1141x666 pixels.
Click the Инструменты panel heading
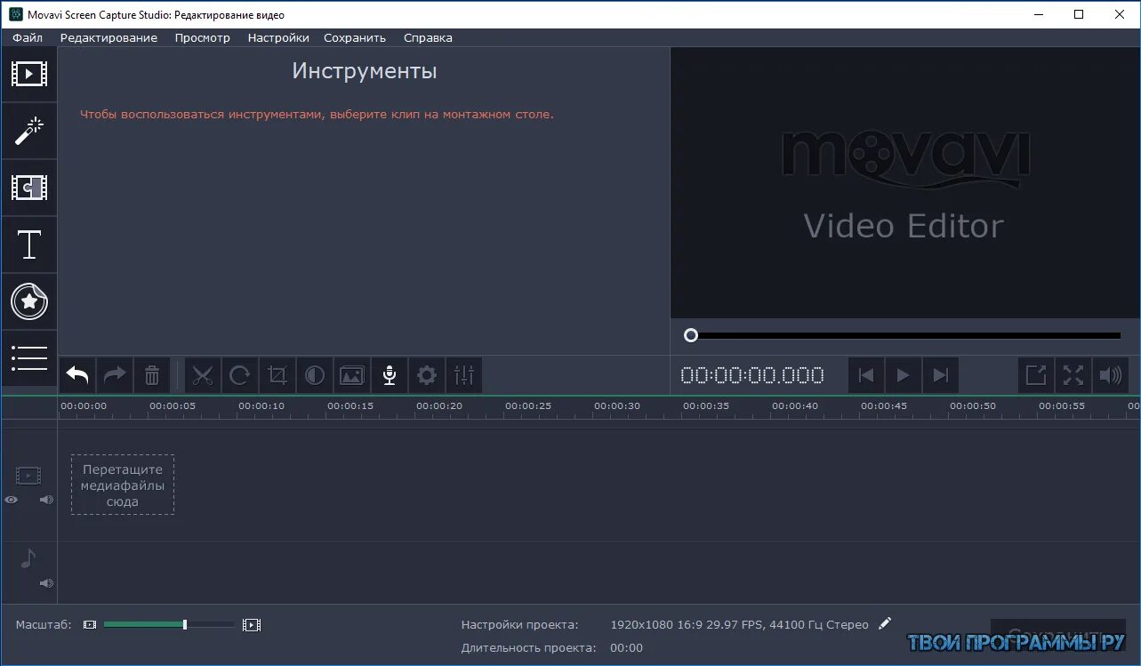pos(365,71)
